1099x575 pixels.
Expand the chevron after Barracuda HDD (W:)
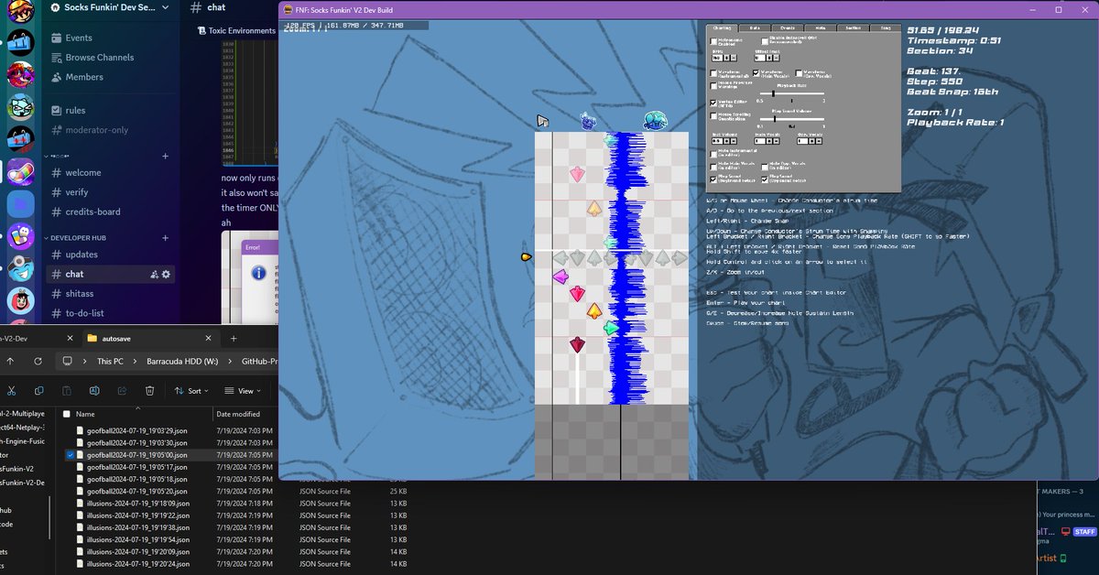[x=230, y=361]
